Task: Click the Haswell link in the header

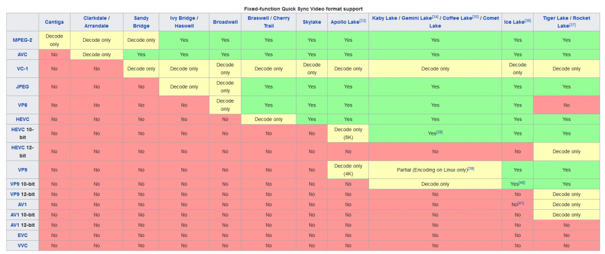Action: 184,26
